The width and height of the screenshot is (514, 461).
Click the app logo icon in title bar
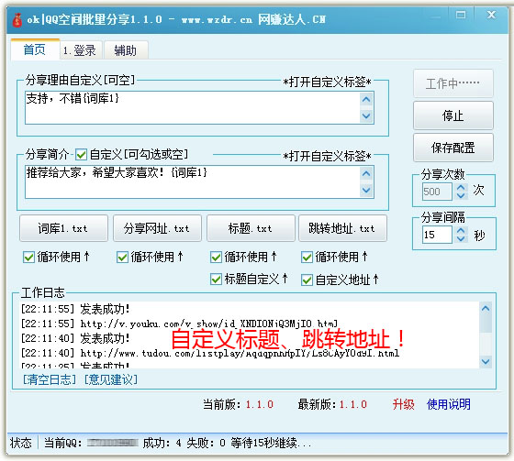point(17,19)
